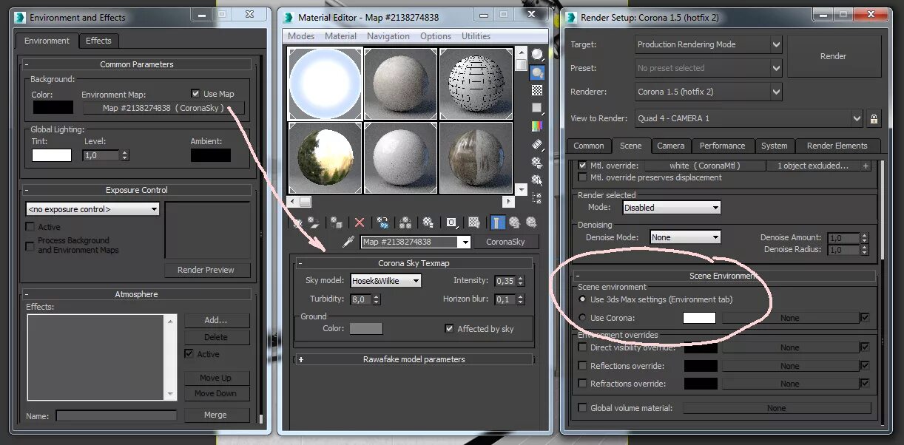Enable Direct visibility override checkbox

[x=583, y=347]
